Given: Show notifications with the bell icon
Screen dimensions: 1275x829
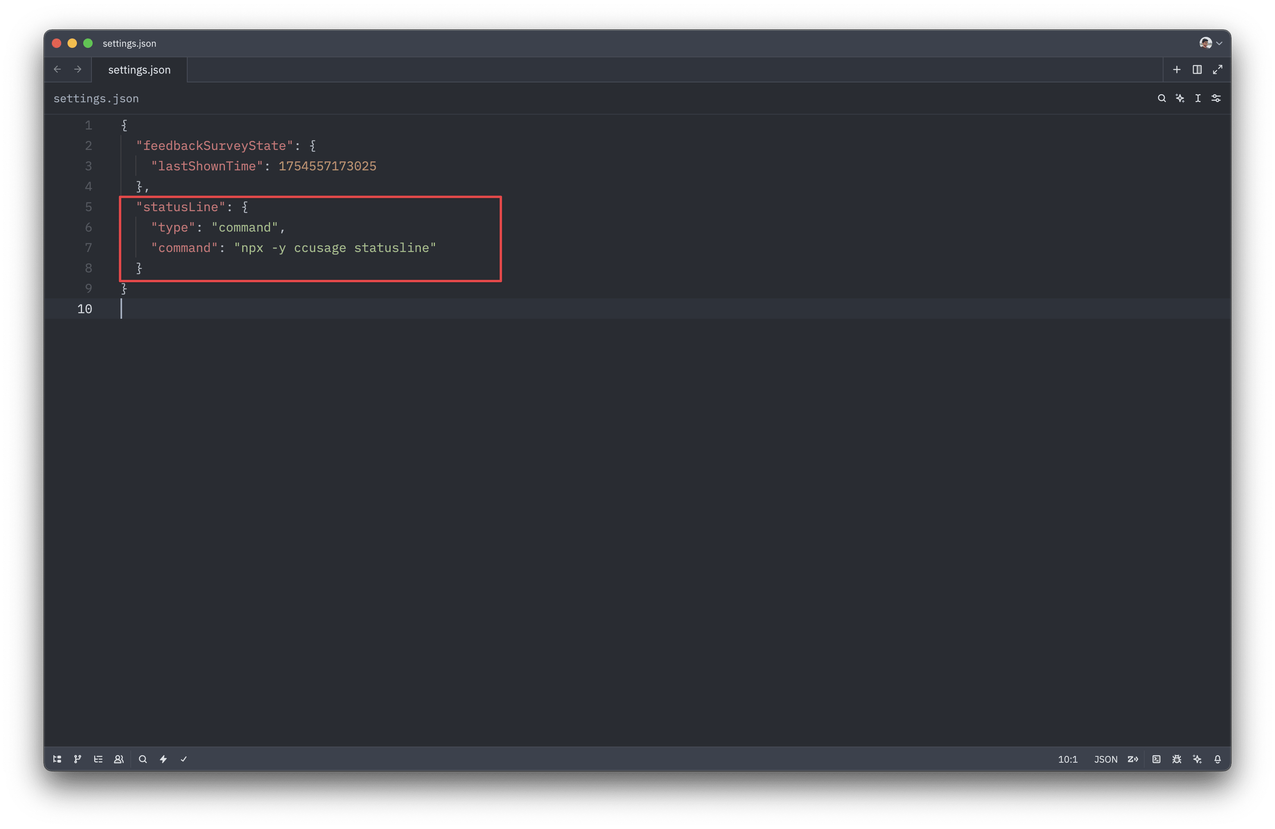Looking at the screenshot, I should point(1218,759).
